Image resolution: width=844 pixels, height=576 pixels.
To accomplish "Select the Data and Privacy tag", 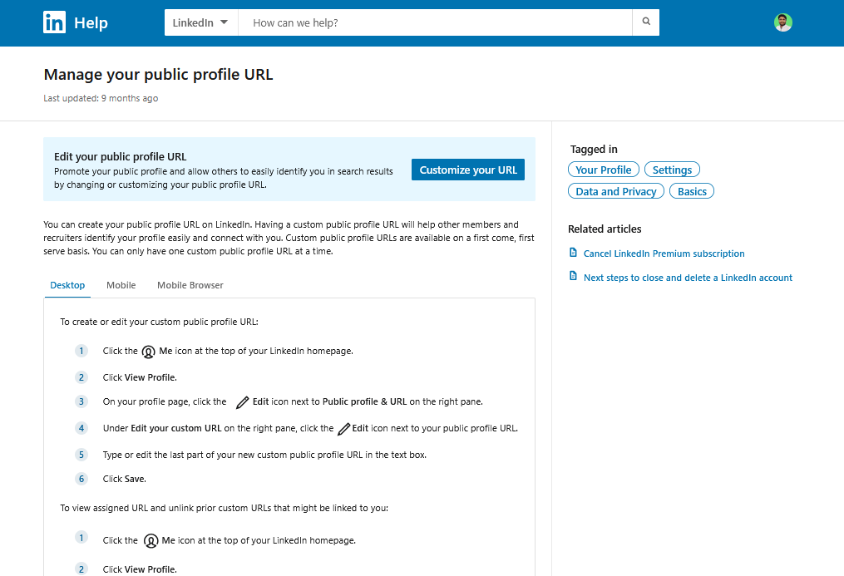I will 616,191.
